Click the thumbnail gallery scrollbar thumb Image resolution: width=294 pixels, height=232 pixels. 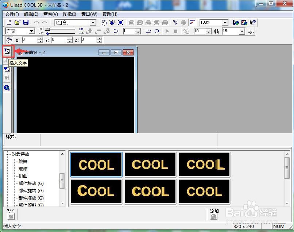click(x=287, y=168)
